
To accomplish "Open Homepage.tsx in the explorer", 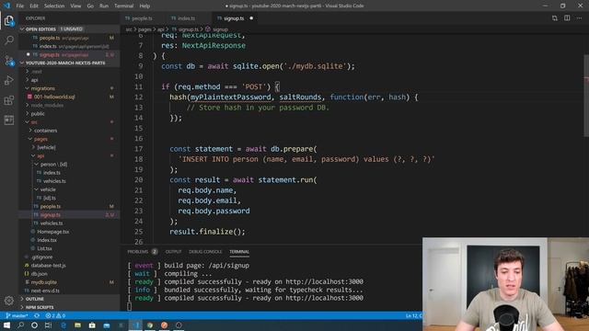I will pyautogui.click(x=53, y=232).
